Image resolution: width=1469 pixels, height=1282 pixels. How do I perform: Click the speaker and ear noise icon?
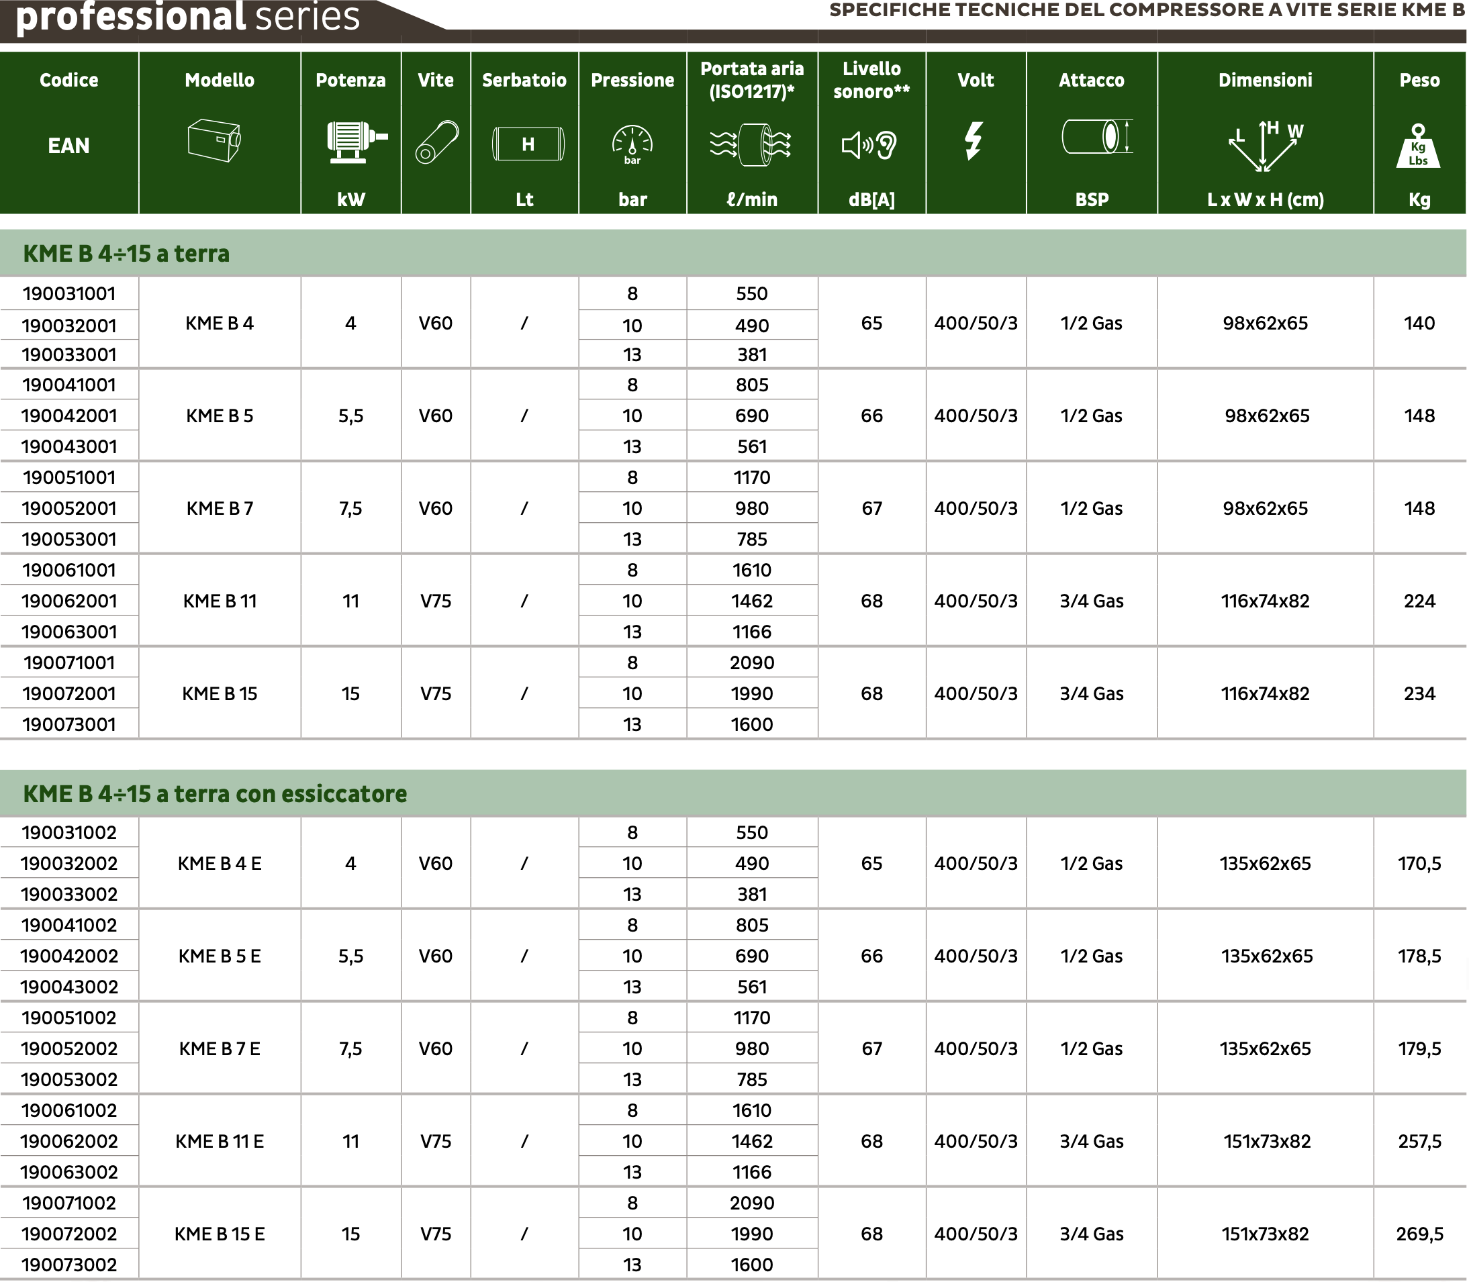point(870,146)
